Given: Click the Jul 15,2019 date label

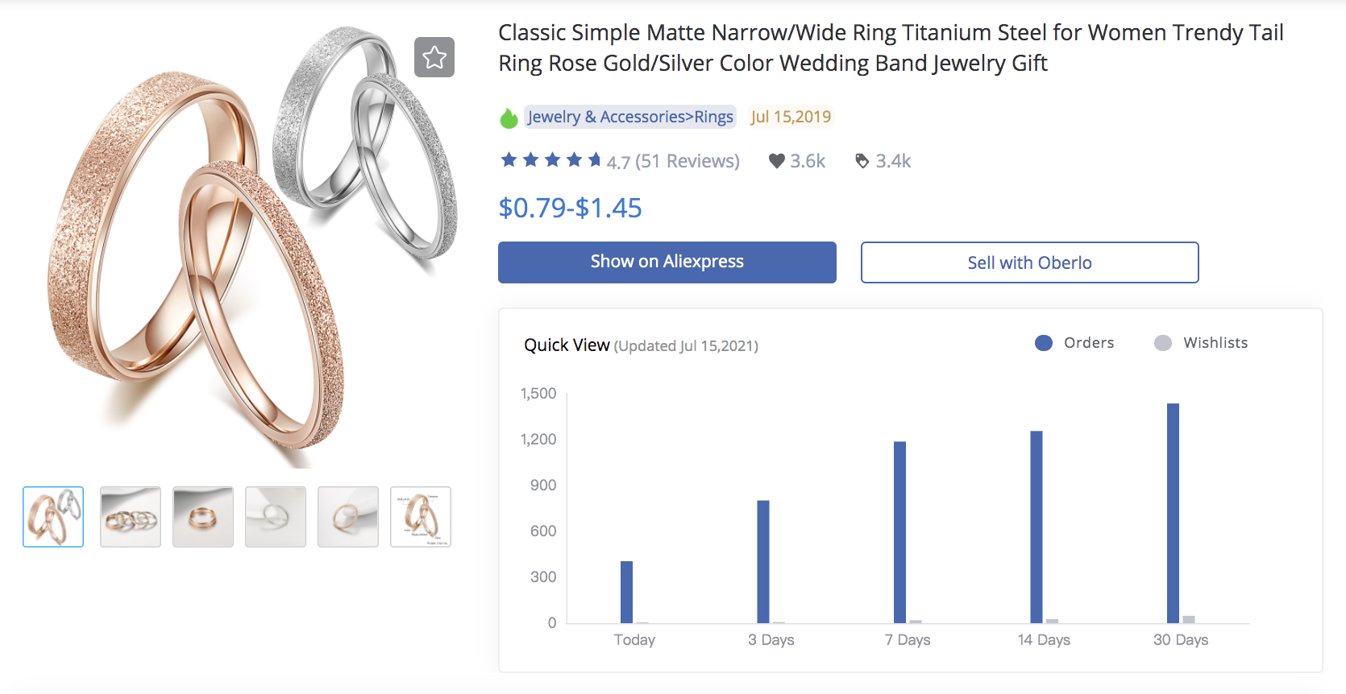Looking at the screenshot, I should (791, 117).
